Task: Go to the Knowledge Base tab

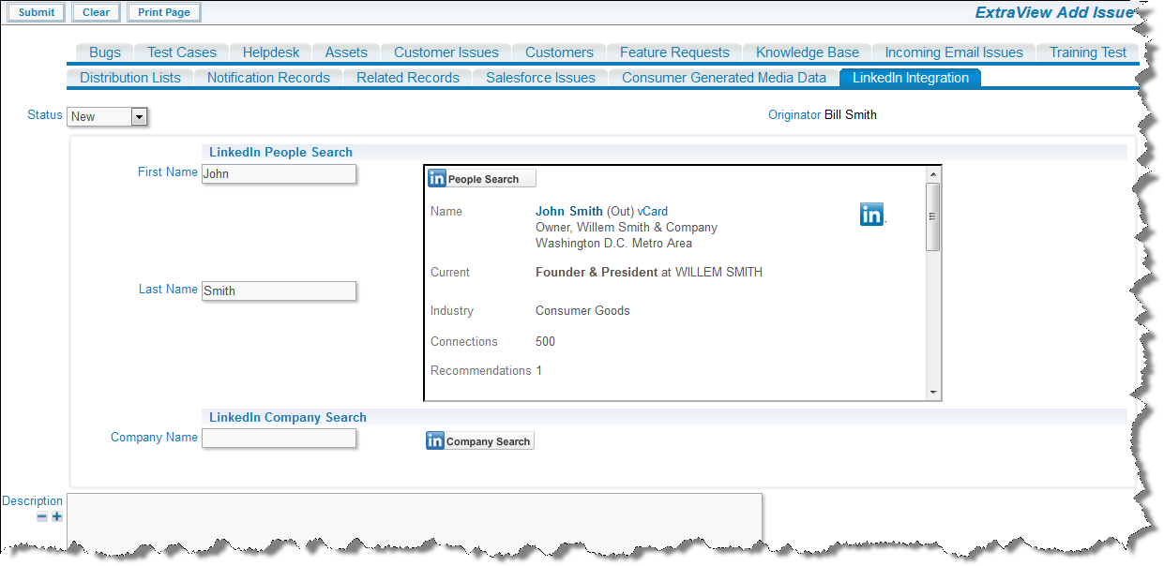Action: click(808, 52)
